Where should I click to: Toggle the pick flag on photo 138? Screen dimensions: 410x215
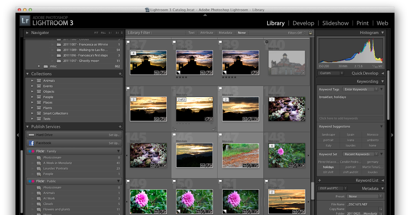(174, 43)
